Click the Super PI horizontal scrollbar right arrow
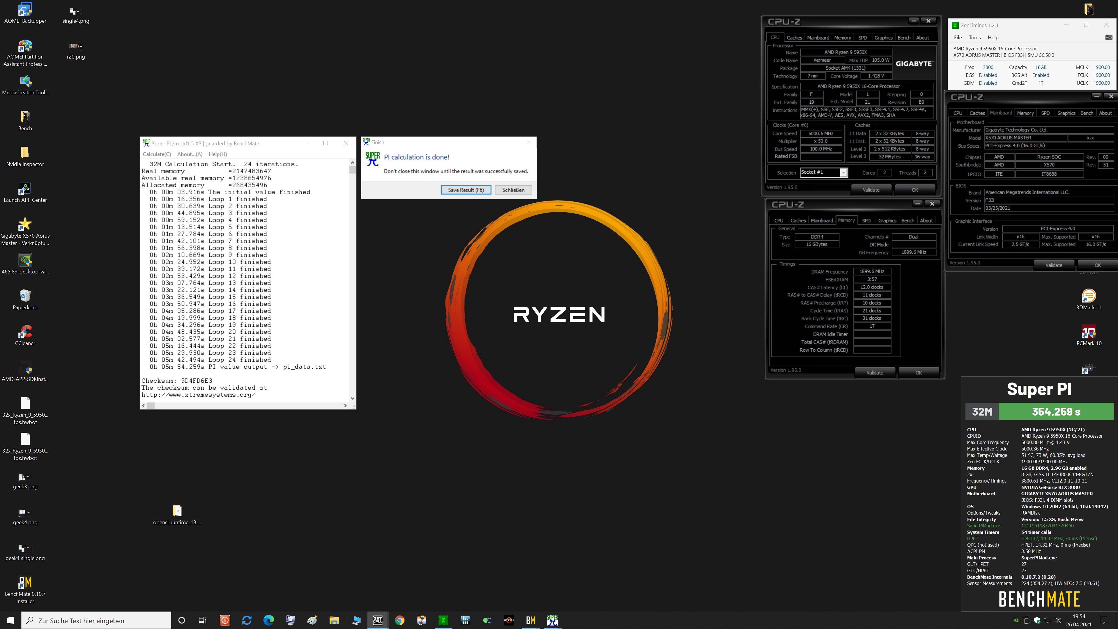Viewport: 1118px width, 629px height. 345,405
